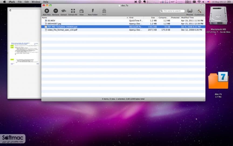Click the file name search field
Viewport: 233px width, 146px height.
click(172, 11)
